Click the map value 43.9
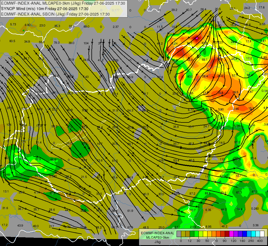Viewport: 268px width, 246px height. tap(20, 225)
